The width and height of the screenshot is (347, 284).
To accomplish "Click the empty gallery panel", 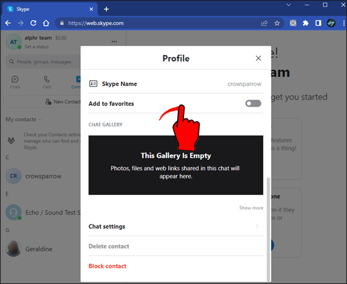I will coord(176,165).
